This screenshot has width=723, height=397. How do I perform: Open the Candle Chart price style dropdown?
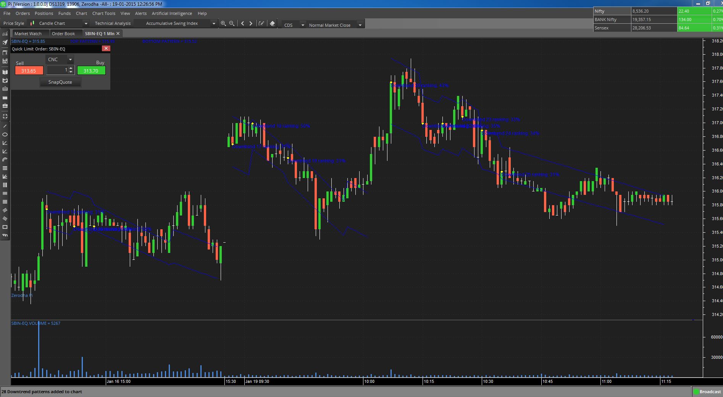click(x=86, y=23)
